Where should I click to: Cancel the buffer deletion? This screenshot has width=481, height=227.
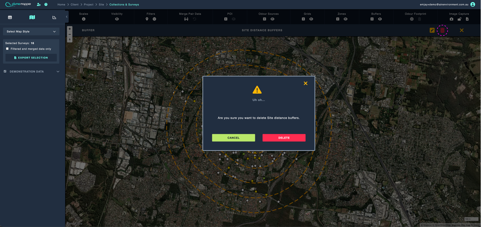(x=234, y=138)
